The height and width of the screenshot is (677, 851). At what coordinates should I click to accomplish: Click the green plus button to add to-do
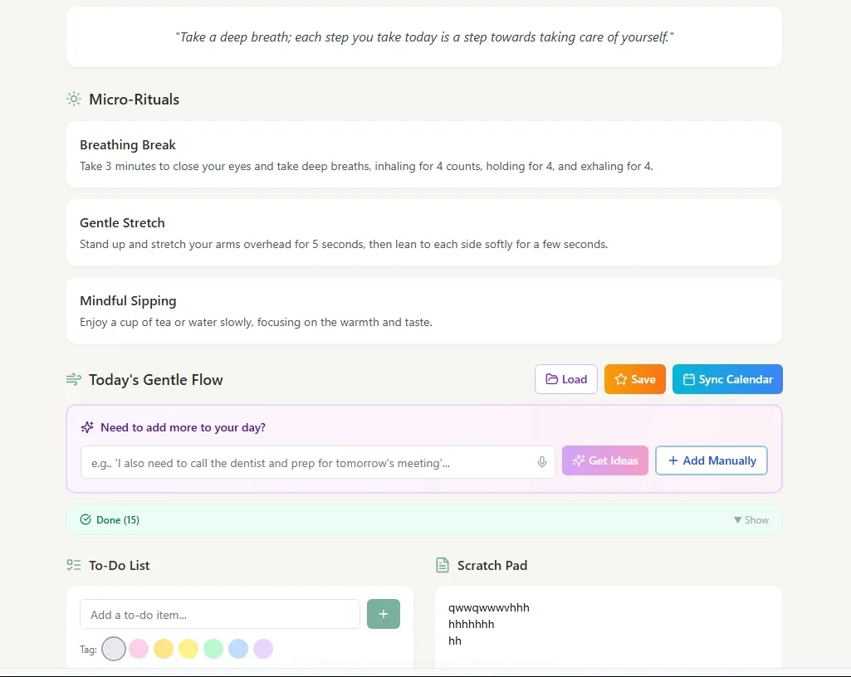coord(384,614)
